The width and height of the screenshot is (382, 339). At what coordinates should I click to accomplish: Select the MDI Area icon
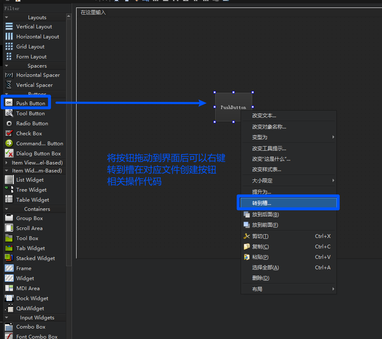point(9,288)
